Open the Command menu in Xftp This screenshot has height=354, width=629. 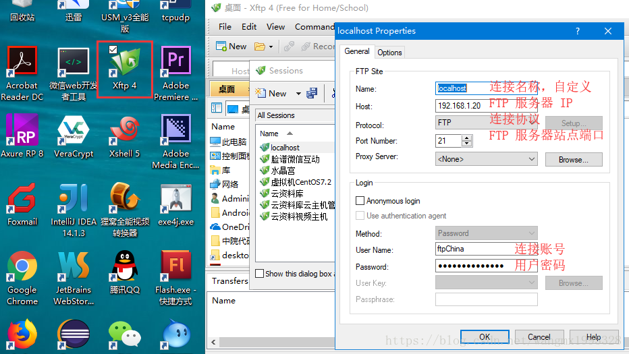pyautogui.click(x=314, y=27)
